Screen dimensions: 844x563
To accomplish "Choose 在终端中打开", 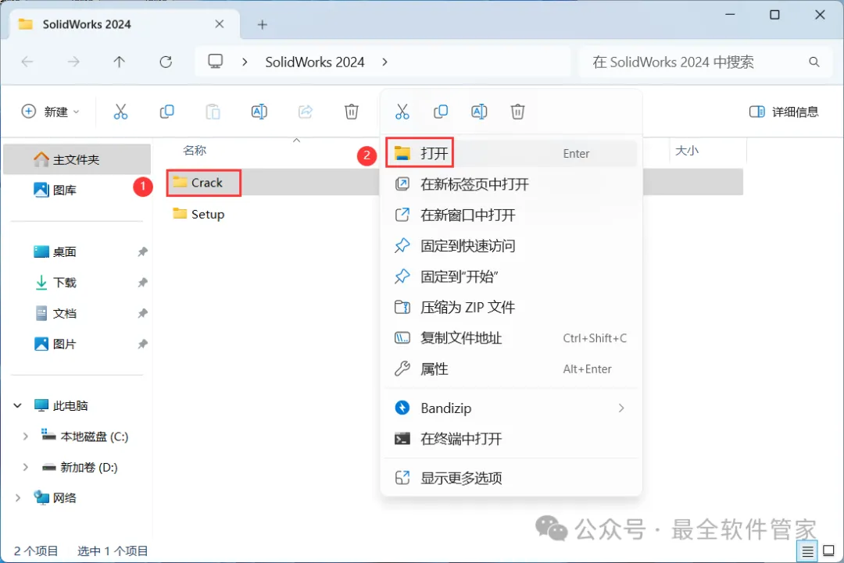I will click(x=511, y=439).
